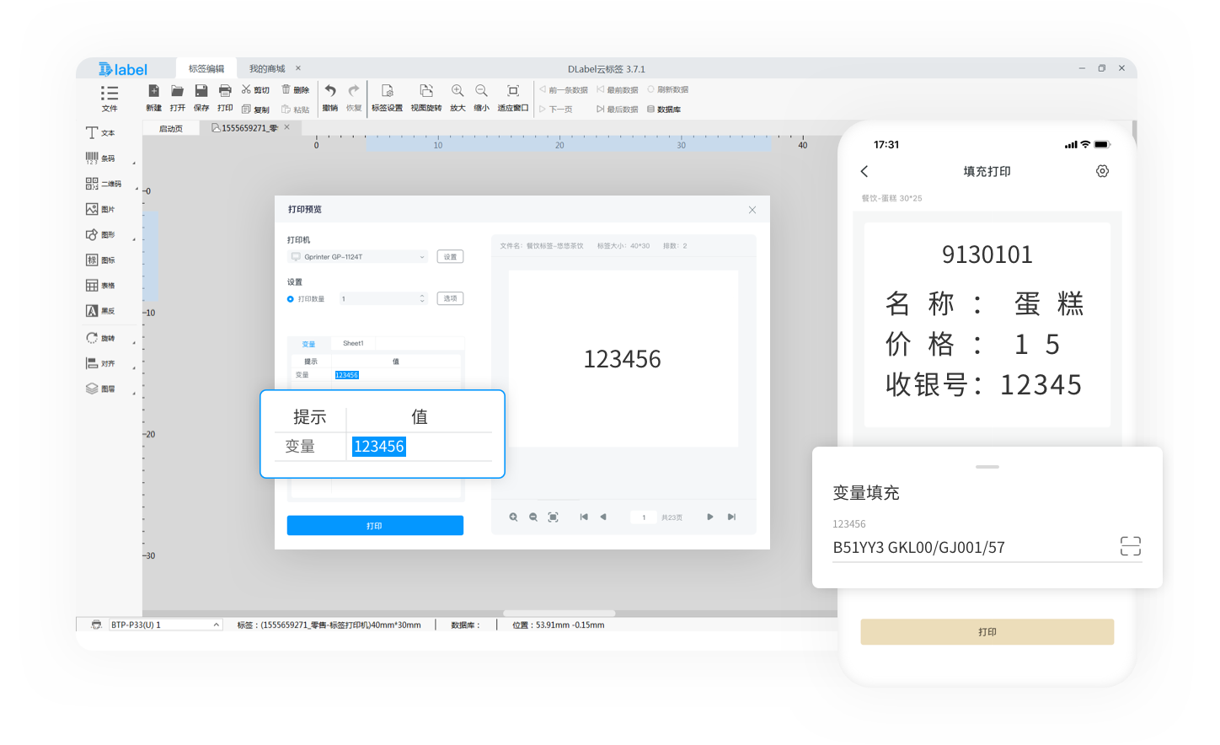Screen dimensions: 1220x745
Task: Click the 设置 button next to the printer
Action: point(451,257)
